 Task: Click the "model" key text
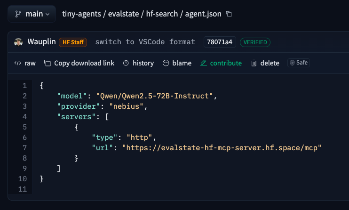click(71, 96)
